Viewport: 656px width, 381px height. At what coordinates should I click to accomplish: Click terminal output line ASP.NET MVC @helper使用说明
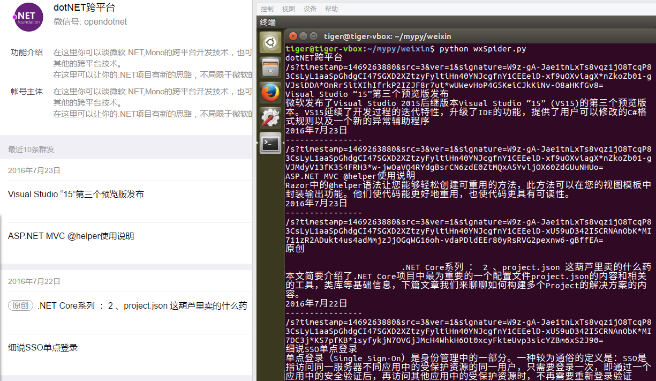click(350, 175)
